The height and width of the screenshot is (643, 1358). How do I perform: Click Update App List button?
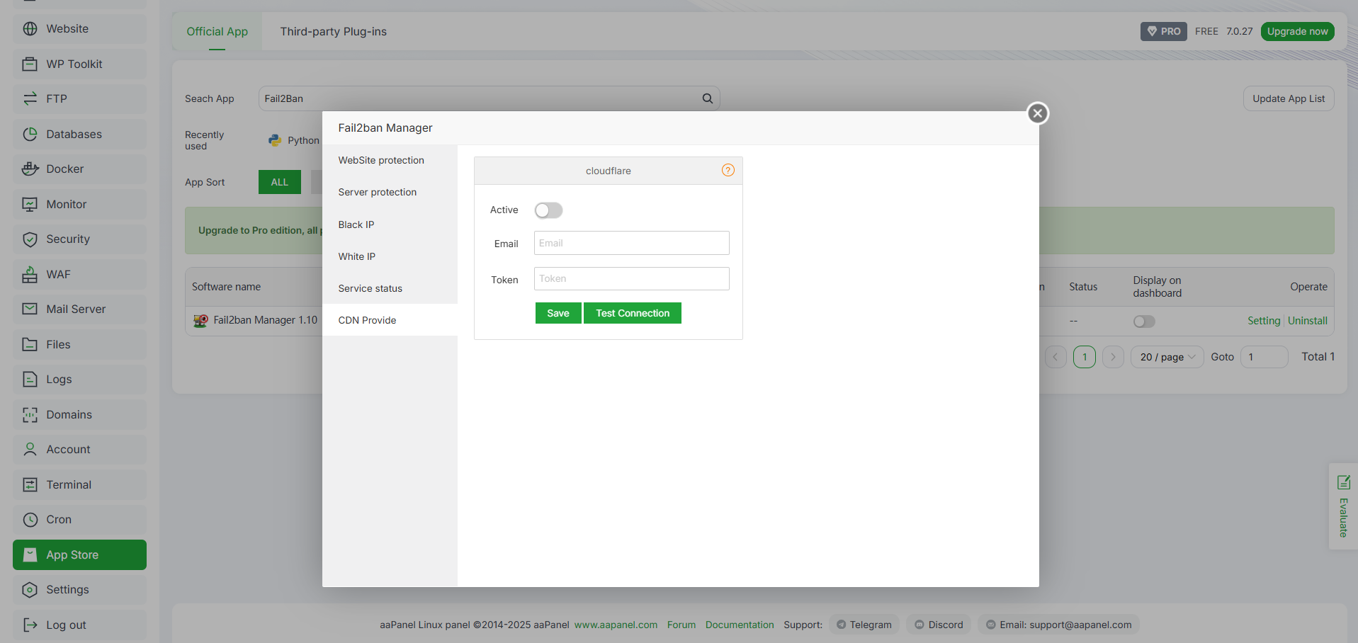pyautogui.click(x=1289, y=98)
